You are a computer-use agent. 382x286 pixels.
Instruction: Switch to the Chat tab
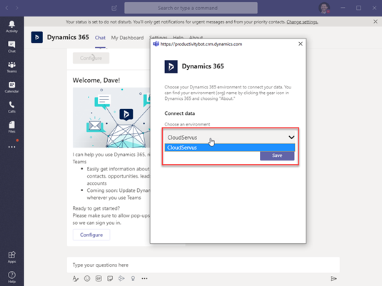point(100,38)
